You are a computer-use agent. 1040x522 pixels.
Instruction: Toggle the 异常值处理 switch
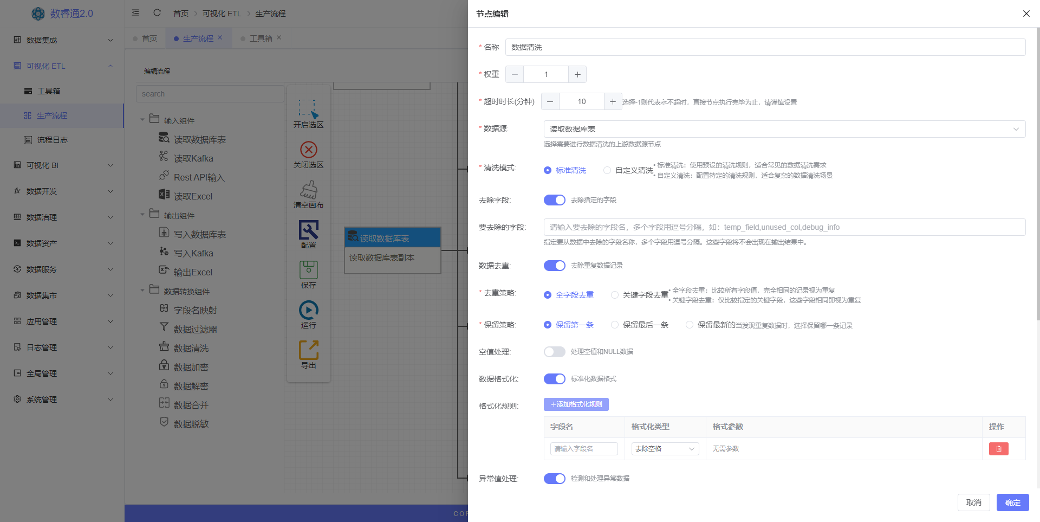554,479
